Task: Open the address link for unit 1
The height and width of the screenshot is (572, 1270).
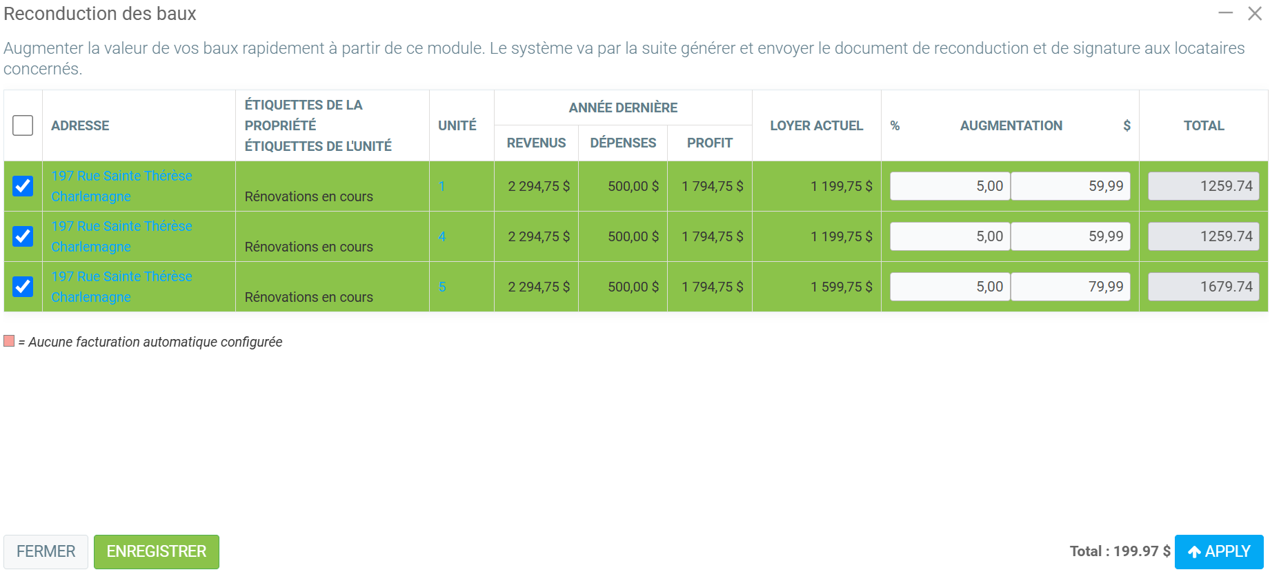Action: coord(121,176)
